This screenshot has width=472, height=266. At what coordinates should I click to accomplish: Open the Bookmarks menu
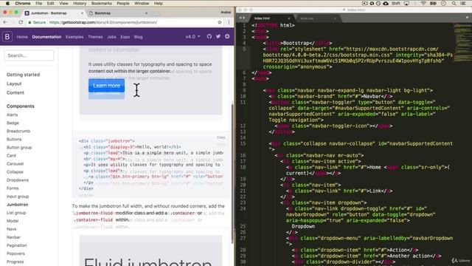102,3
